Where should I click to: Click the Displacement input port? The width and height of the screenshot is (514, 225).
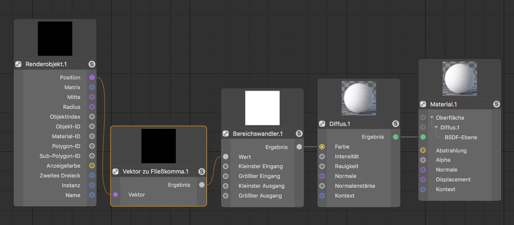click(x=423, y=179)
